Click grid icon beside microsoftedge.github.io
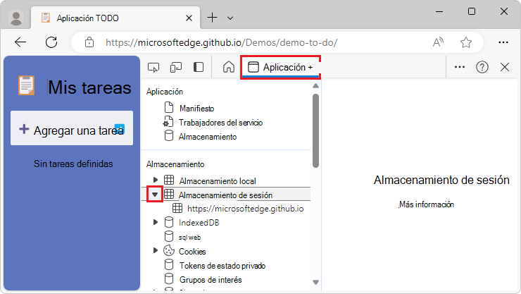The image size is (521, 294). [x=177, y=208]
